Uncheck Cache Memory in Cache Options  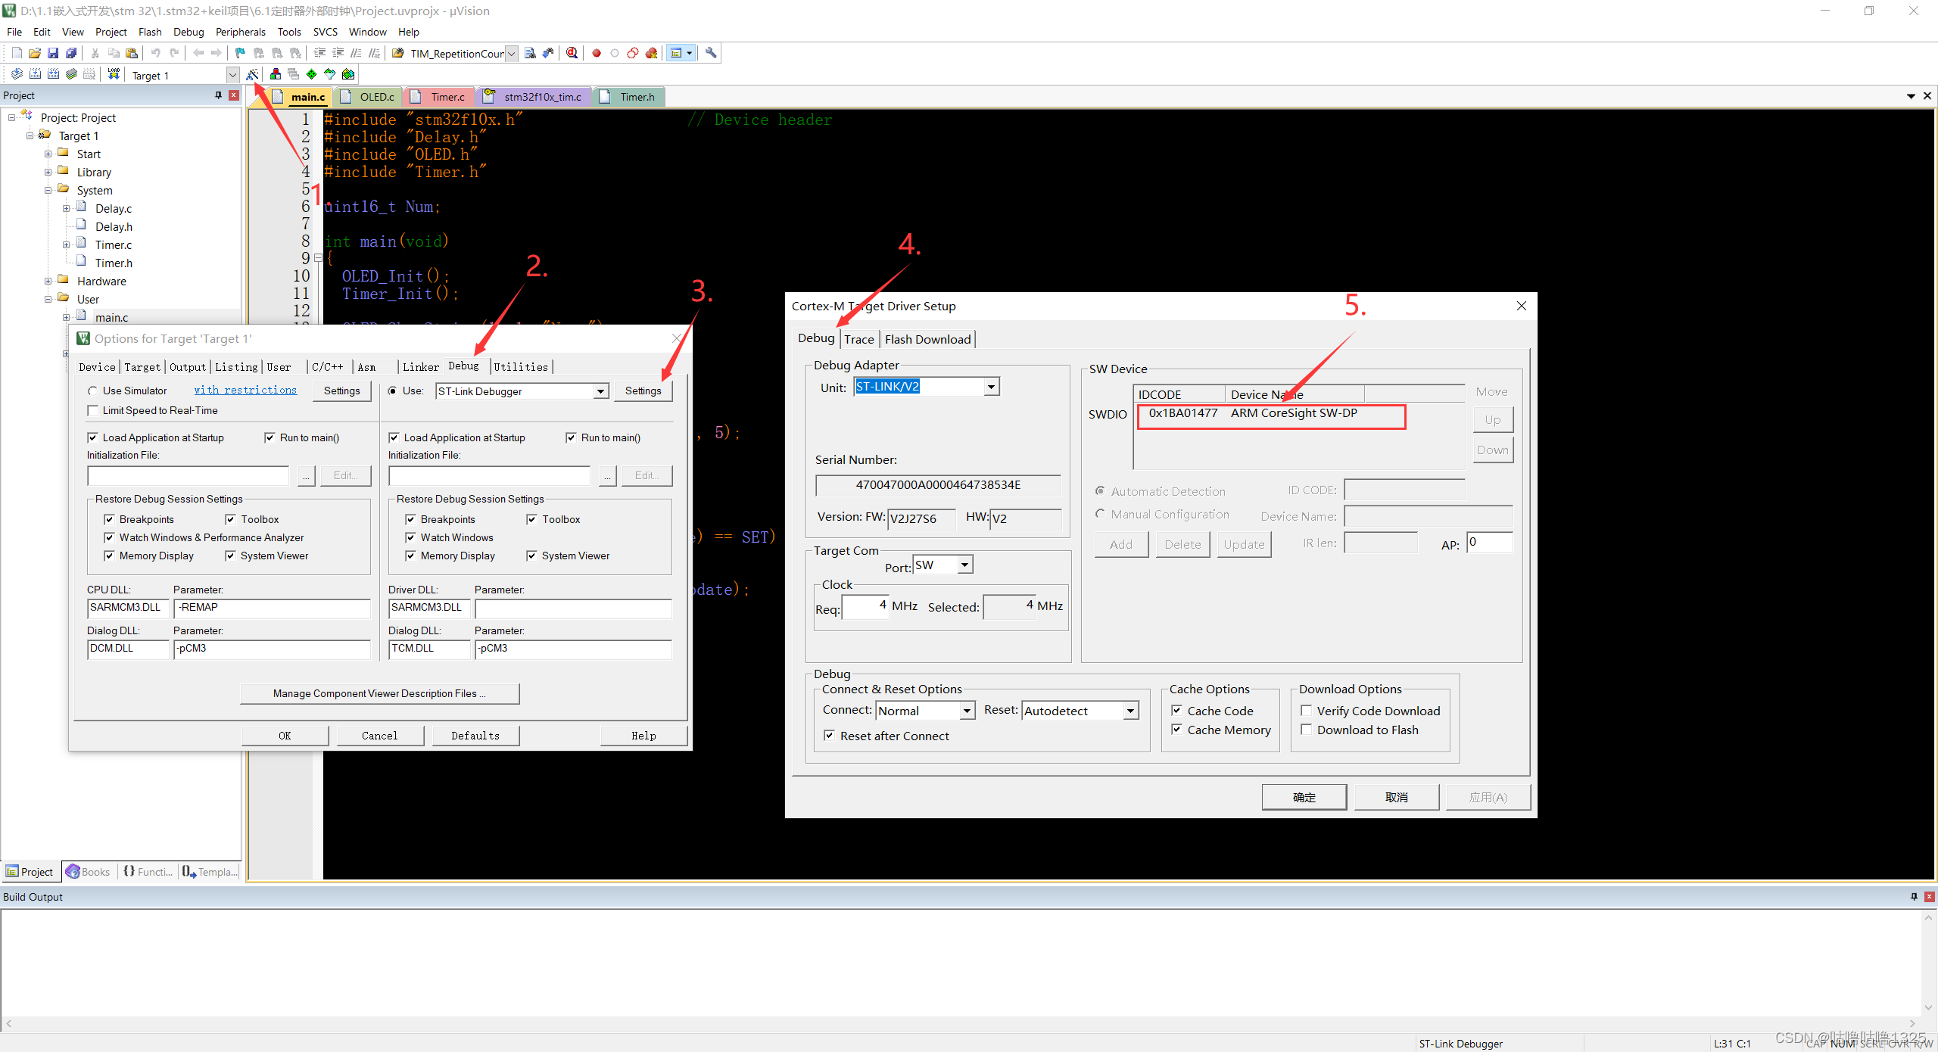[1177, 729]
